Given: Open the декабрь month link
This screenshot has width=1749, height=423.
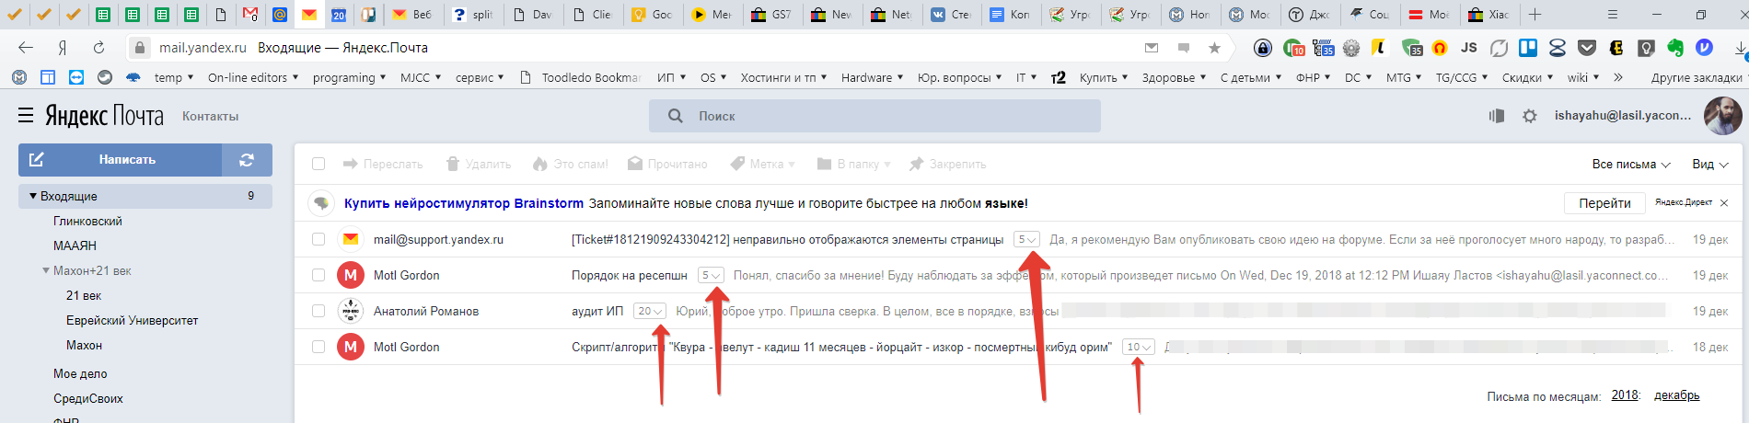Looking at the screenshot, I should click(1677, 395).
